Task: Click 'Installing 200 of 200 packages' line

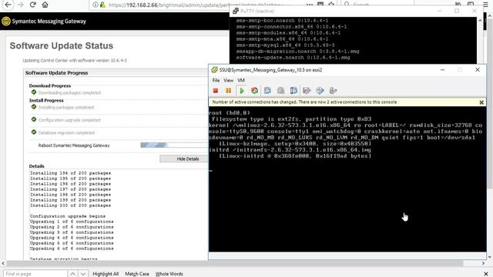Action: pos(70,205)
